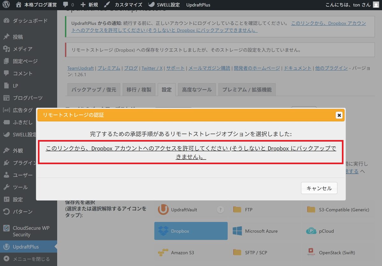Screen dimensions: 382x266
Task: Open 新規 in the admin bar
Action: (x=89, y=5)
